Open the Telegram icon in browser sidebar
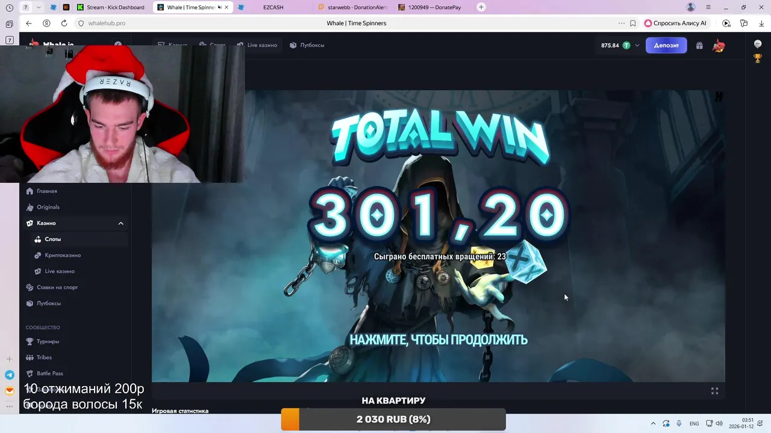This screenshot has height=433, width=771. (x=9, y=375)
